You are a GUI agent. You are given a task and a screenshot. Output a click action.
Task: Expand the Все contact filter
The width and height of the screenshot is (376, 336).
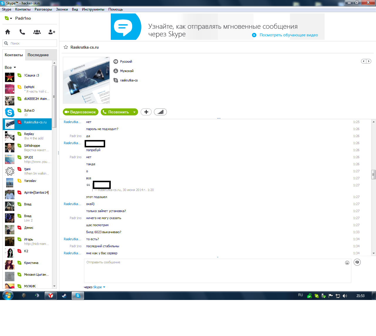tap(10, 67)
